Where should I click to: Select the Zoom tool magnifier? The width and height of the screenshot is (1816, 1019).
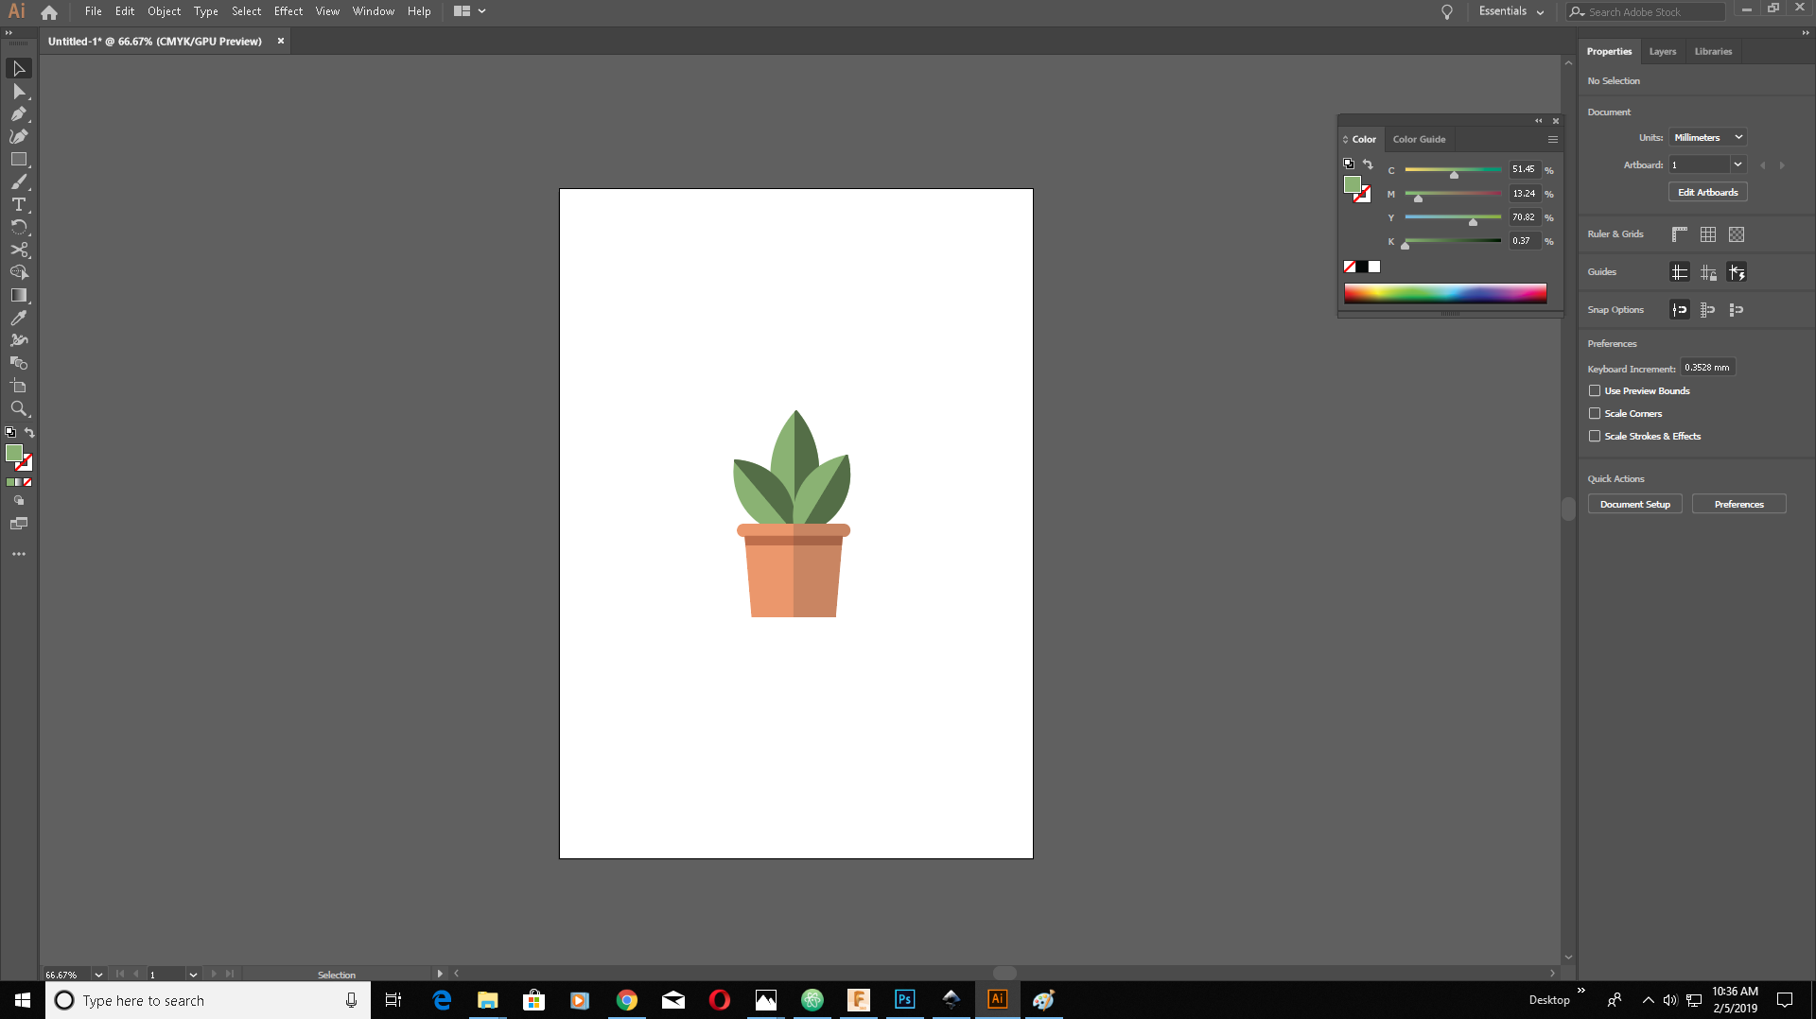pyautogui.click(x=19, y=409)
